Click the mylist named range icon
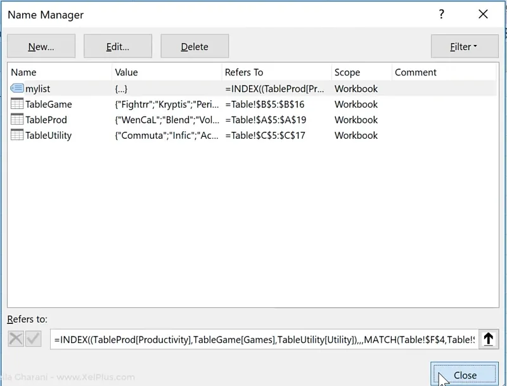 [17, 89]
